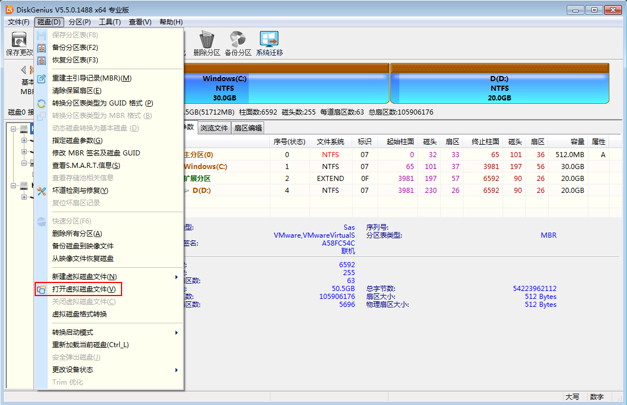Image resolution: width=627 pixels, height=405 pixels.
Task: Choose 查看S.M.A.R.T.信息 from menu
Action: pos(86,166)
